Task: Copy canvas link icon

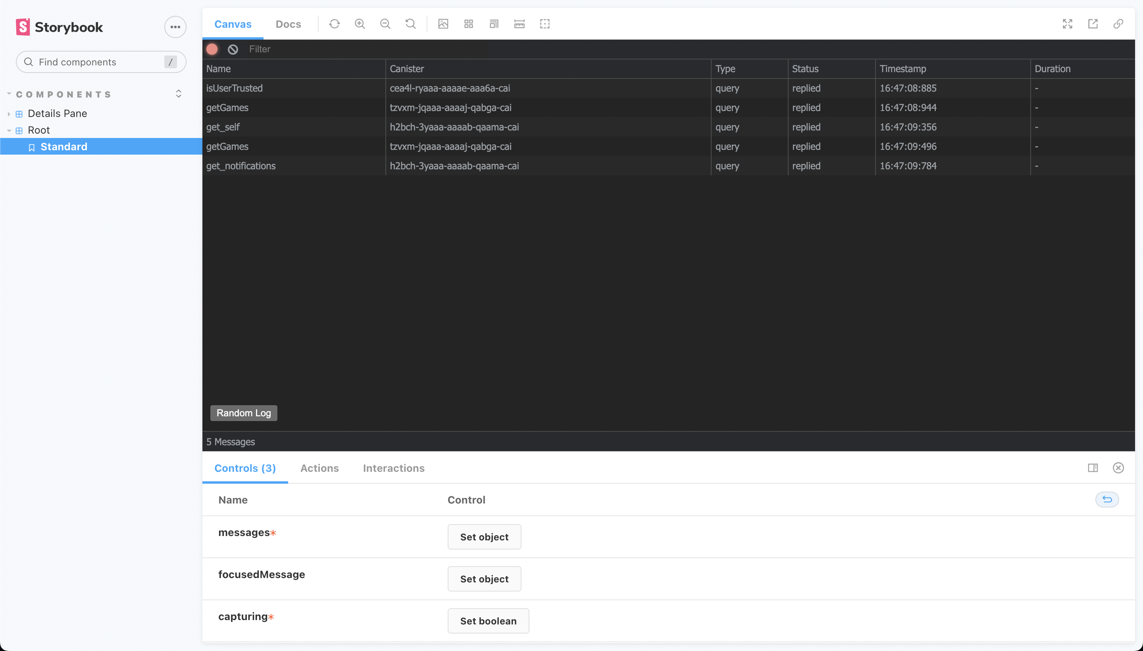Action: click(x=1118, y=24)
